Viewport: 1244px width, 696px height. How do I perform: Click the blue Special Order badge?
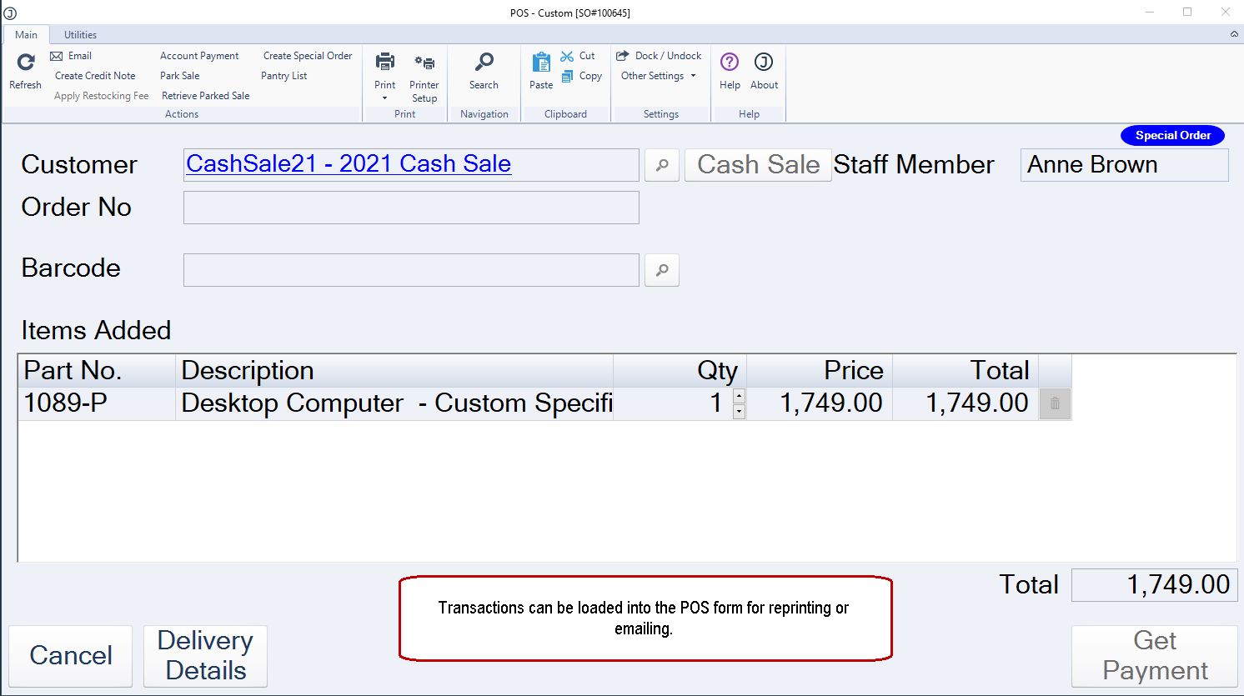1172,135
